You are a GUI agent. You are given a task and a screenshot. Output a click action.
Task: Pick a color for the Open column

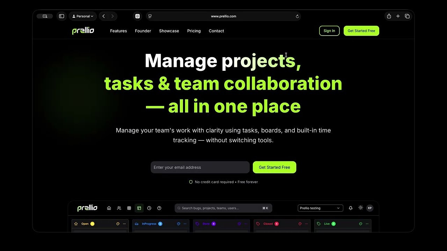coord(118,224)
